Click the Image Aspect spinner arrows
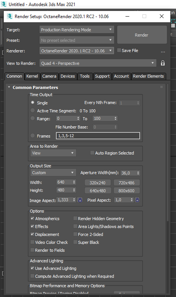This screenshot has width=176, height=297. (x=74, y=200)
